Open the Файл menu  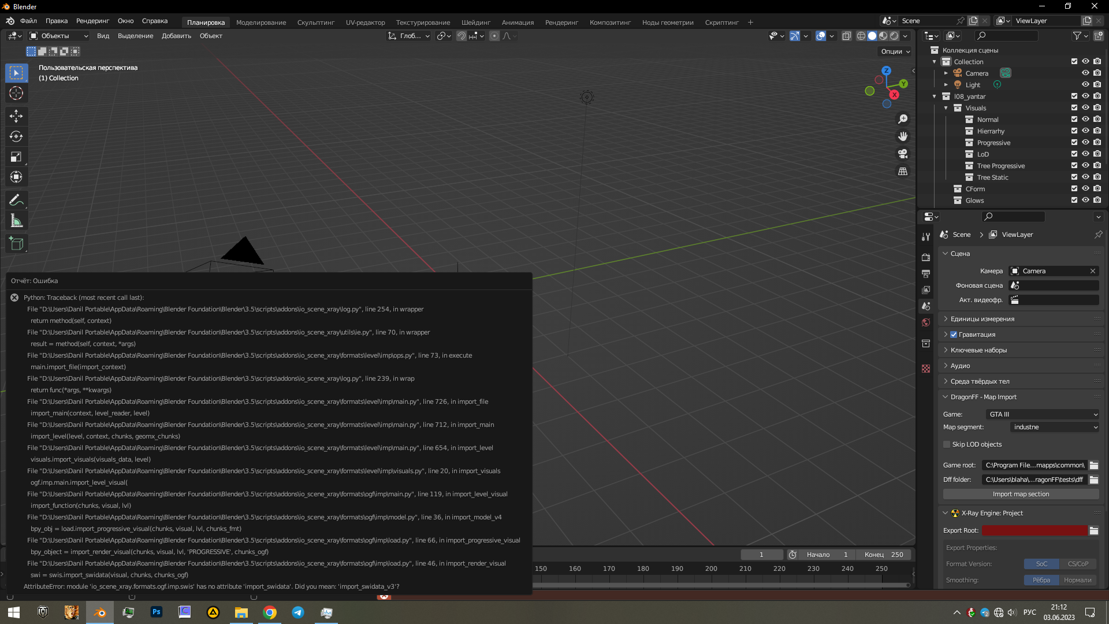click(x=29, y=21)
